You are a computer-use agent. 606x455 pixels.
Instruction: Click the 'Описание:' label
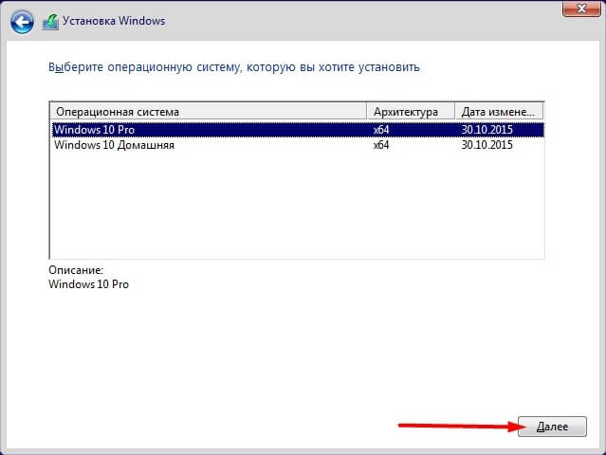point(75,270)
